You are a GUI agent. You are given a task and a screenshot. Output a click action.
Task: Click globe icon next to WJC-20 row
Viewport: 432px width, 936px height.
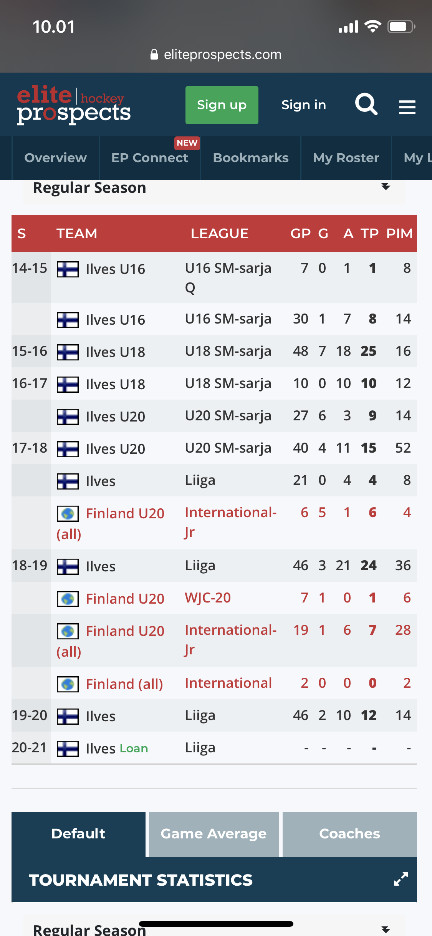click(68, 599)
